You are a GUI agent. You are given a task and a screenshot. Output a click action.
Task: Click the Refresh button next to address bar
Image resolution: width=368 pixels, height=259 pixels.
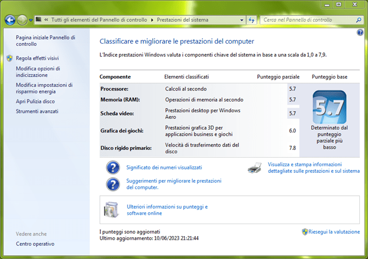point(251,20)
